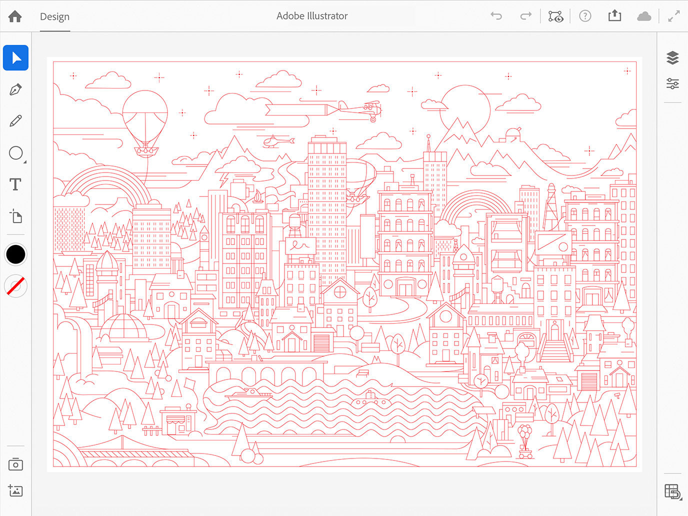Expand shape tool options corner arrow
The image size is (688, 516).
coord(24,162)
